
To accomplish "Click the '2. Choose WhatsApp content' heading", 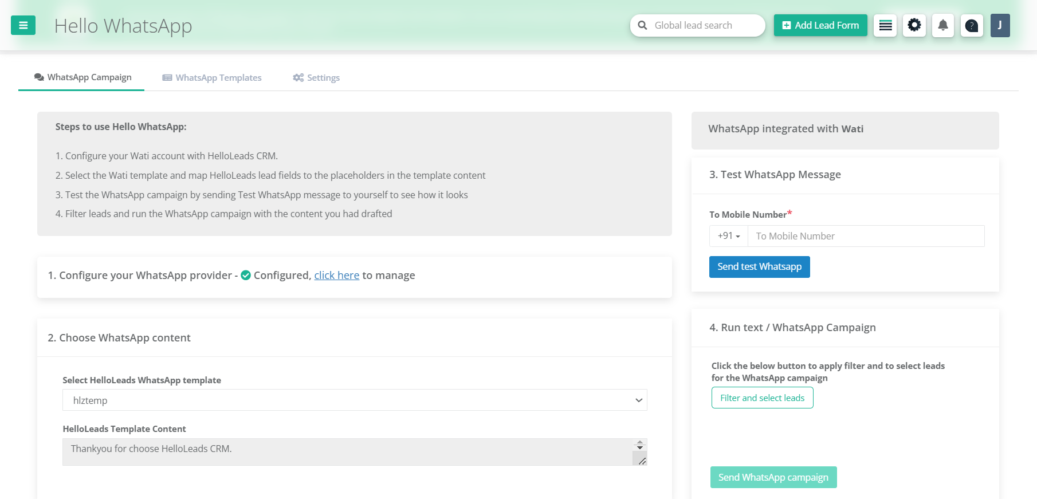I will pyautogui.click(x=119, y=338).
